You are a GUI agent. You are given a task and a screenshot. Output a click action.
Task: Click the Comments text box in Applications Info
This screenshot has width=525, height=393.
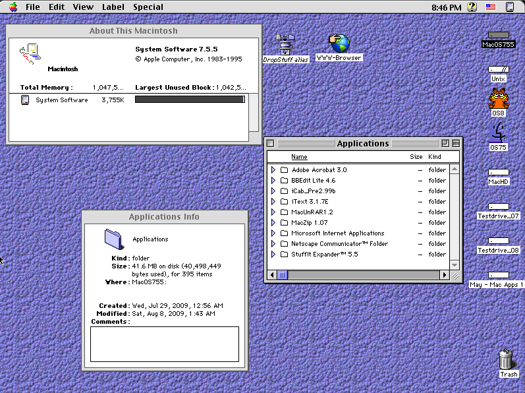tap(165, 344)
